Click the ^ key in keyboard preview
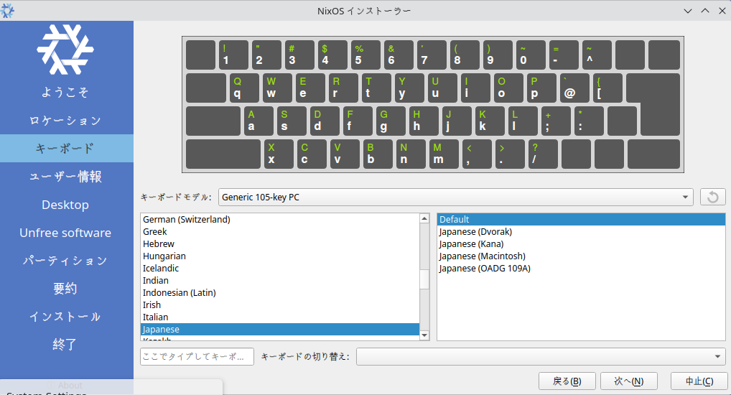This screenshot has width=731, height=395. coord(597,55)
